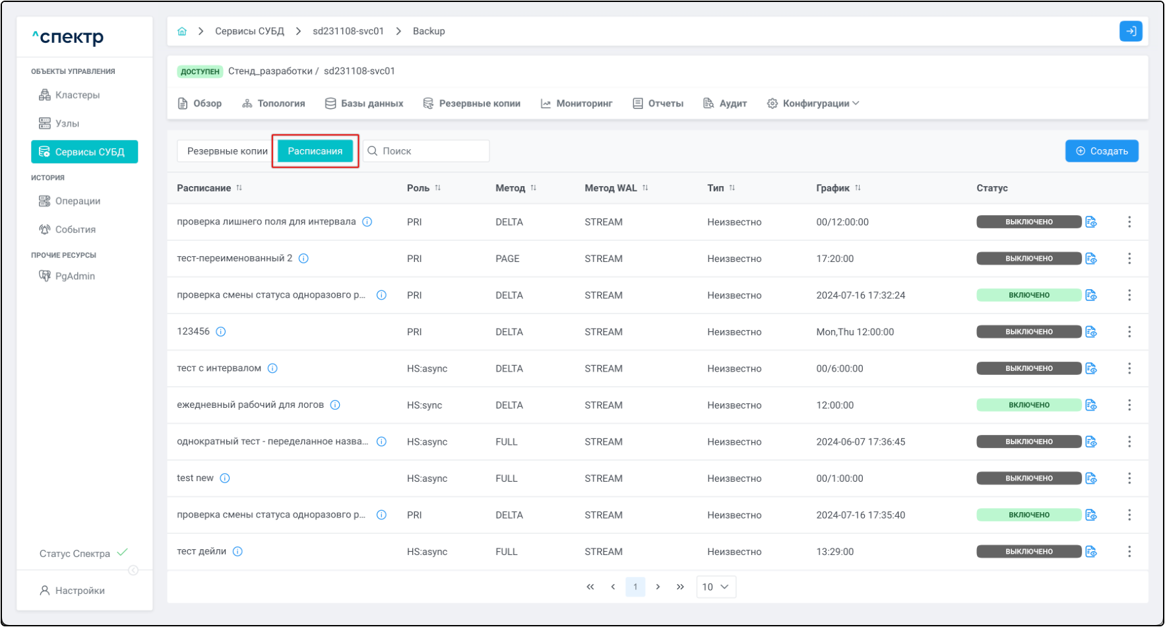1165x627 pixels.
Task: Open the 'Мониторинг' tab
Action: point(577,104)
